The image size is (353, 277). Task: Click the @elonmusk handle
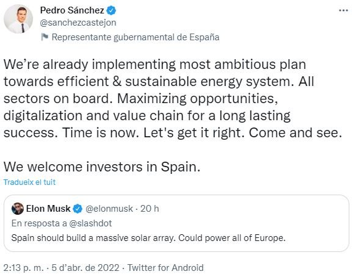pyautogui.click(x=109, y=209)
